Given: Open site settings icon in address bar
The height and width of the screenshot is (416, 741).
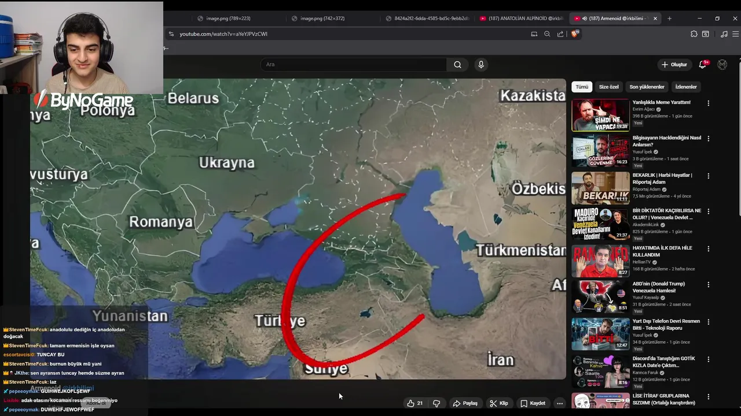Looking at the screenshot, I should pyautogui.click(x=171, y=34).
